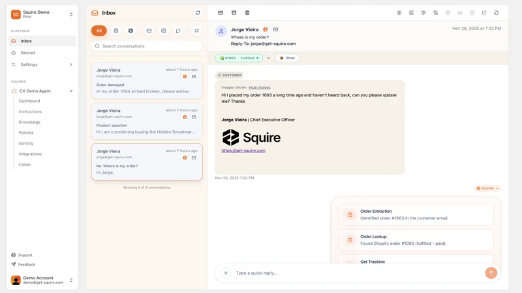Filter inbox by square target icon

pos(164,31)
